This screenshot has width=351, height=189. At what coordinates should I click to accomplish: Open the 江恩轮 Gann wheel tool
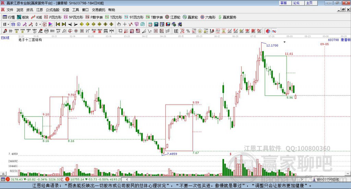click(173, 17)
